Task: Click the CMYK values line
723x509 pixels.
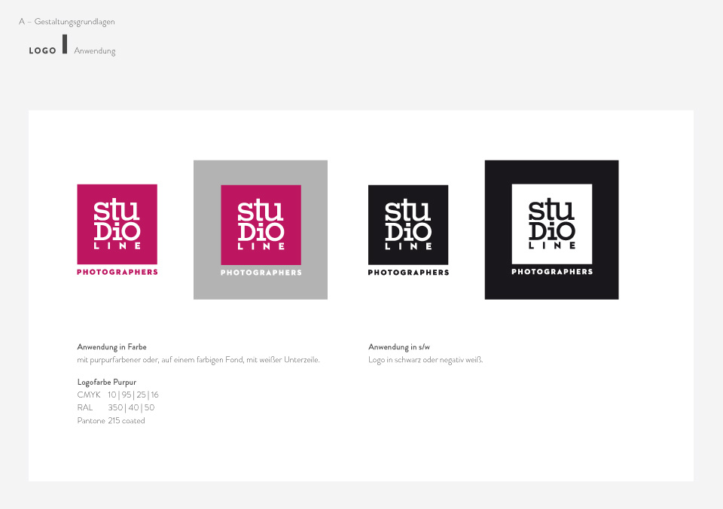Action: click(x=118, y=395)
